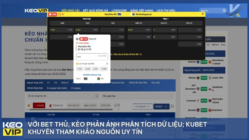Click the 1X2 1.15 odds cell
Image resolution: width=249 pixels, height=140 pixels.
tap(112, 30)
